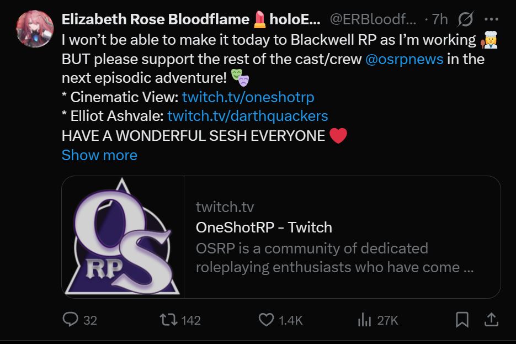Click the reply comment icon

pos(70,319)
